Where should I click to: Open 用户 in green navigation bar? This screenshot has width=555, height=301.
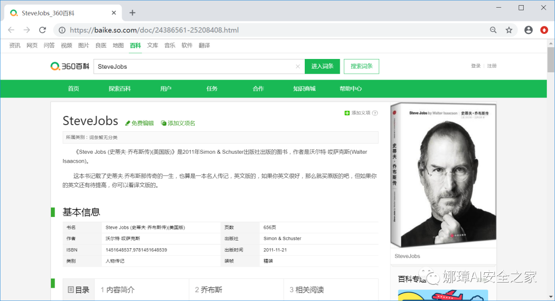[x=165, y=89]
